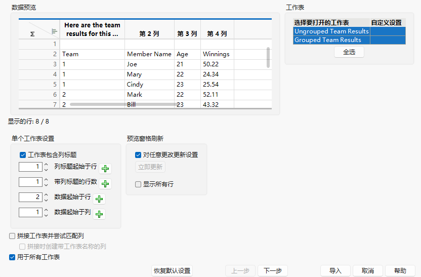The height and width of the screenshot is (277, 421).
Task: Decrease the 数据起始于列 value with the down arrow
Action: 46,215
